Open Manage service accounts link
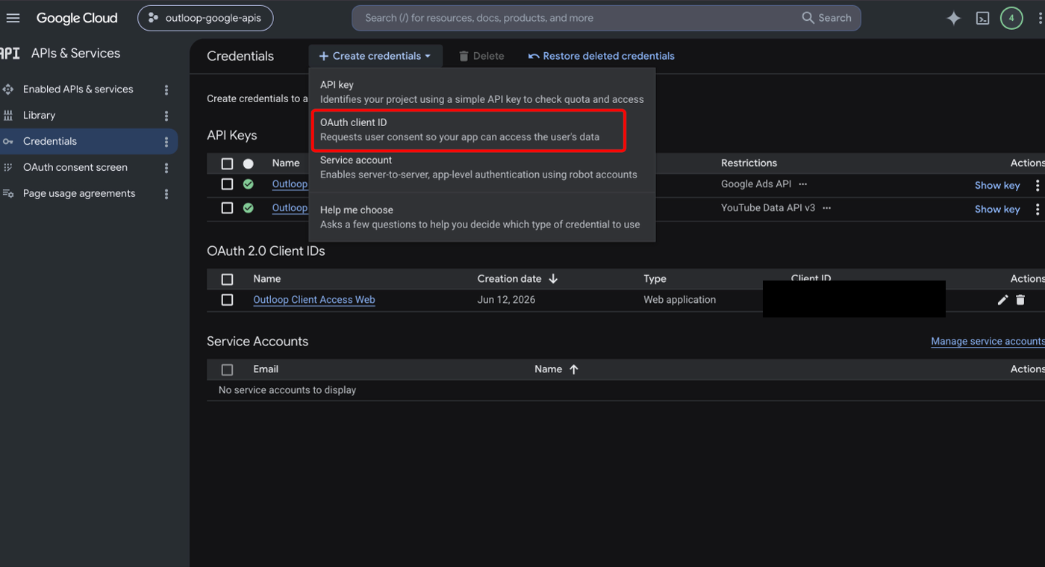The image size is (1045, 567). [x=988, y=341]
